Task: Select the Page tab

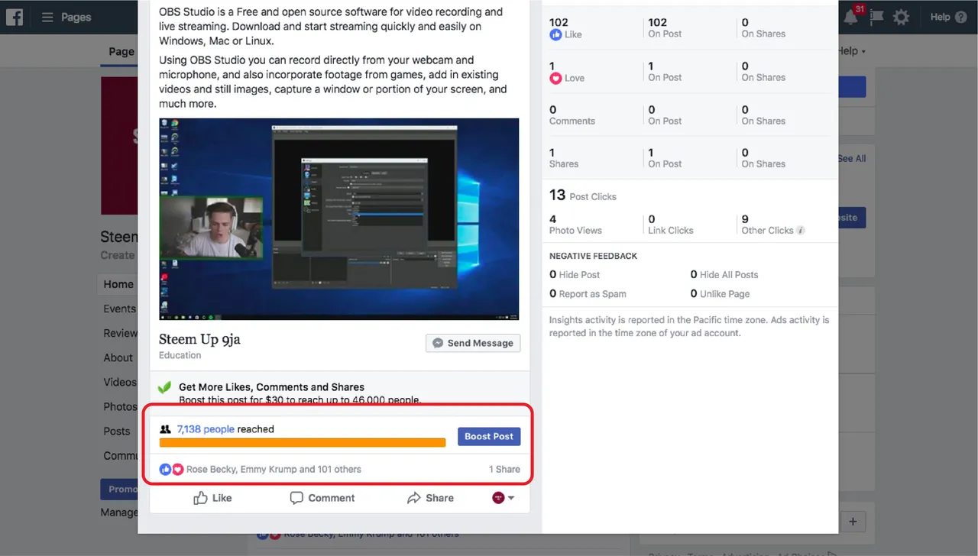Action: click(121, 51)
